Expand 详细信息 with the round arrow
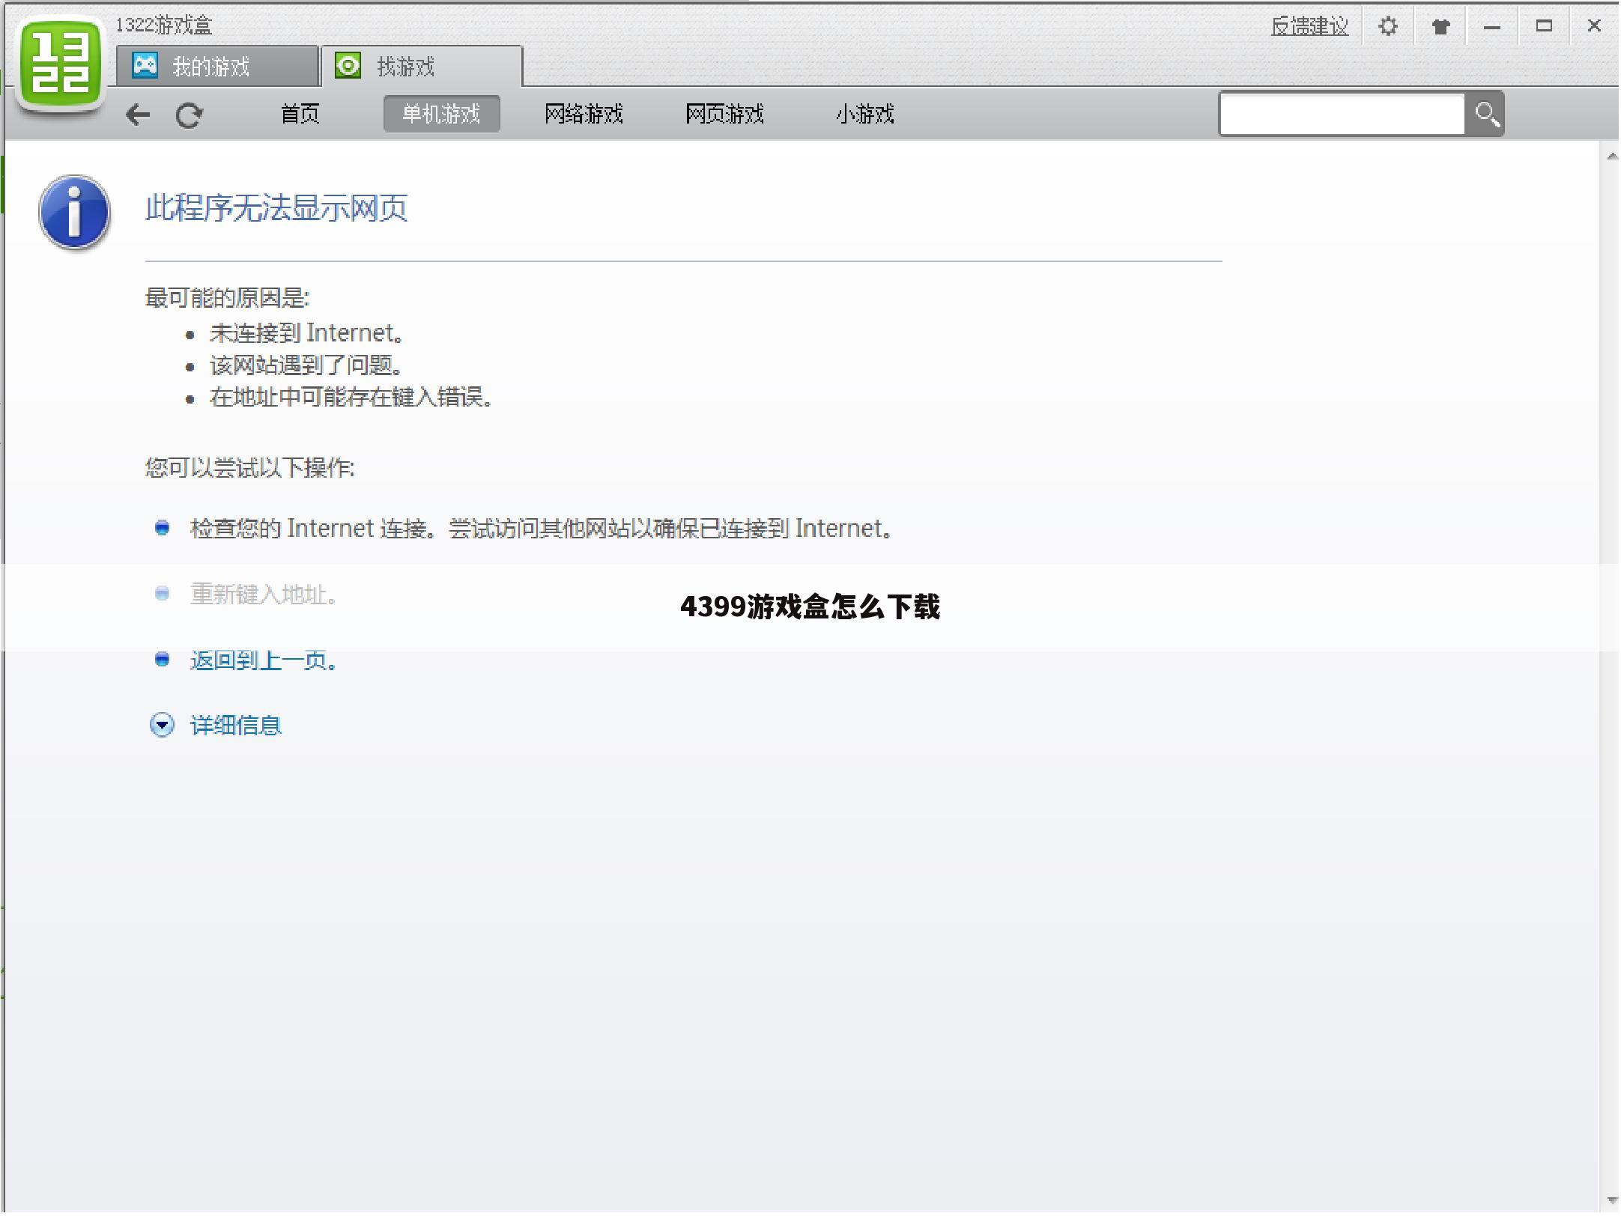The image size is (1621, 1216). click(162, 725)
